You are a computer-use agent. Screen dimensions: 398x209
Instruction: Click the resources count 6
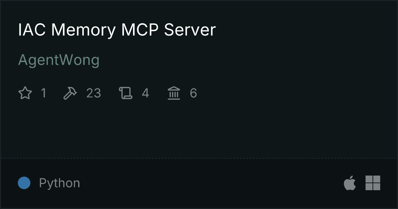coord(193,93)
